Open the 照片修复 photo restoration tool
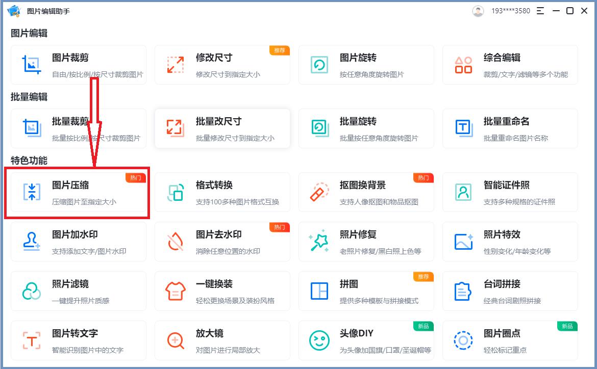 tap(366, 242)
